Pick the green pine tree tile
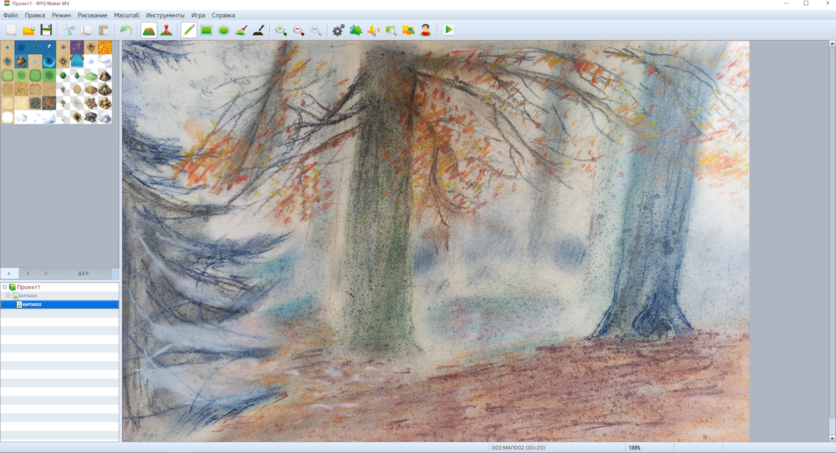The image size is (836, 453). (x=77, y=76)
